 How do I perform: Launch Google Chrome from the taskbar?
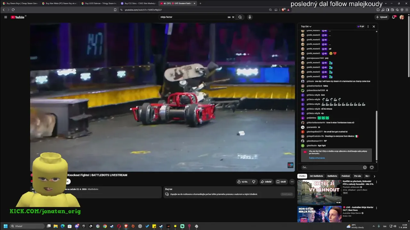click(x=105, y=226)
